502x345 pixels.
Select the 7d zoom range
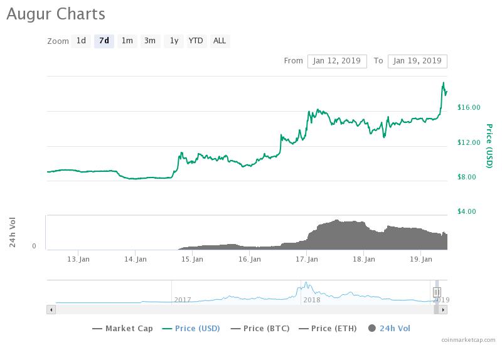tap(104, 41)
